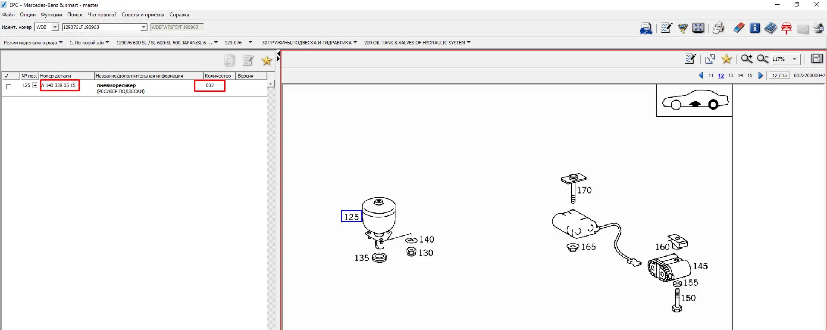Expand the plus box for position 125

tap(35, 85)
